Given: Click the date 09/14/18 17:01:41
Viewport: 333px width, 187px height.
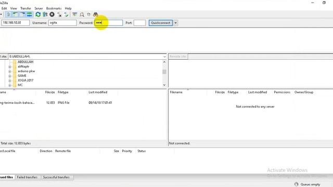Looking at the screenshot, I should pyautogui.click(x=100, y=103).
